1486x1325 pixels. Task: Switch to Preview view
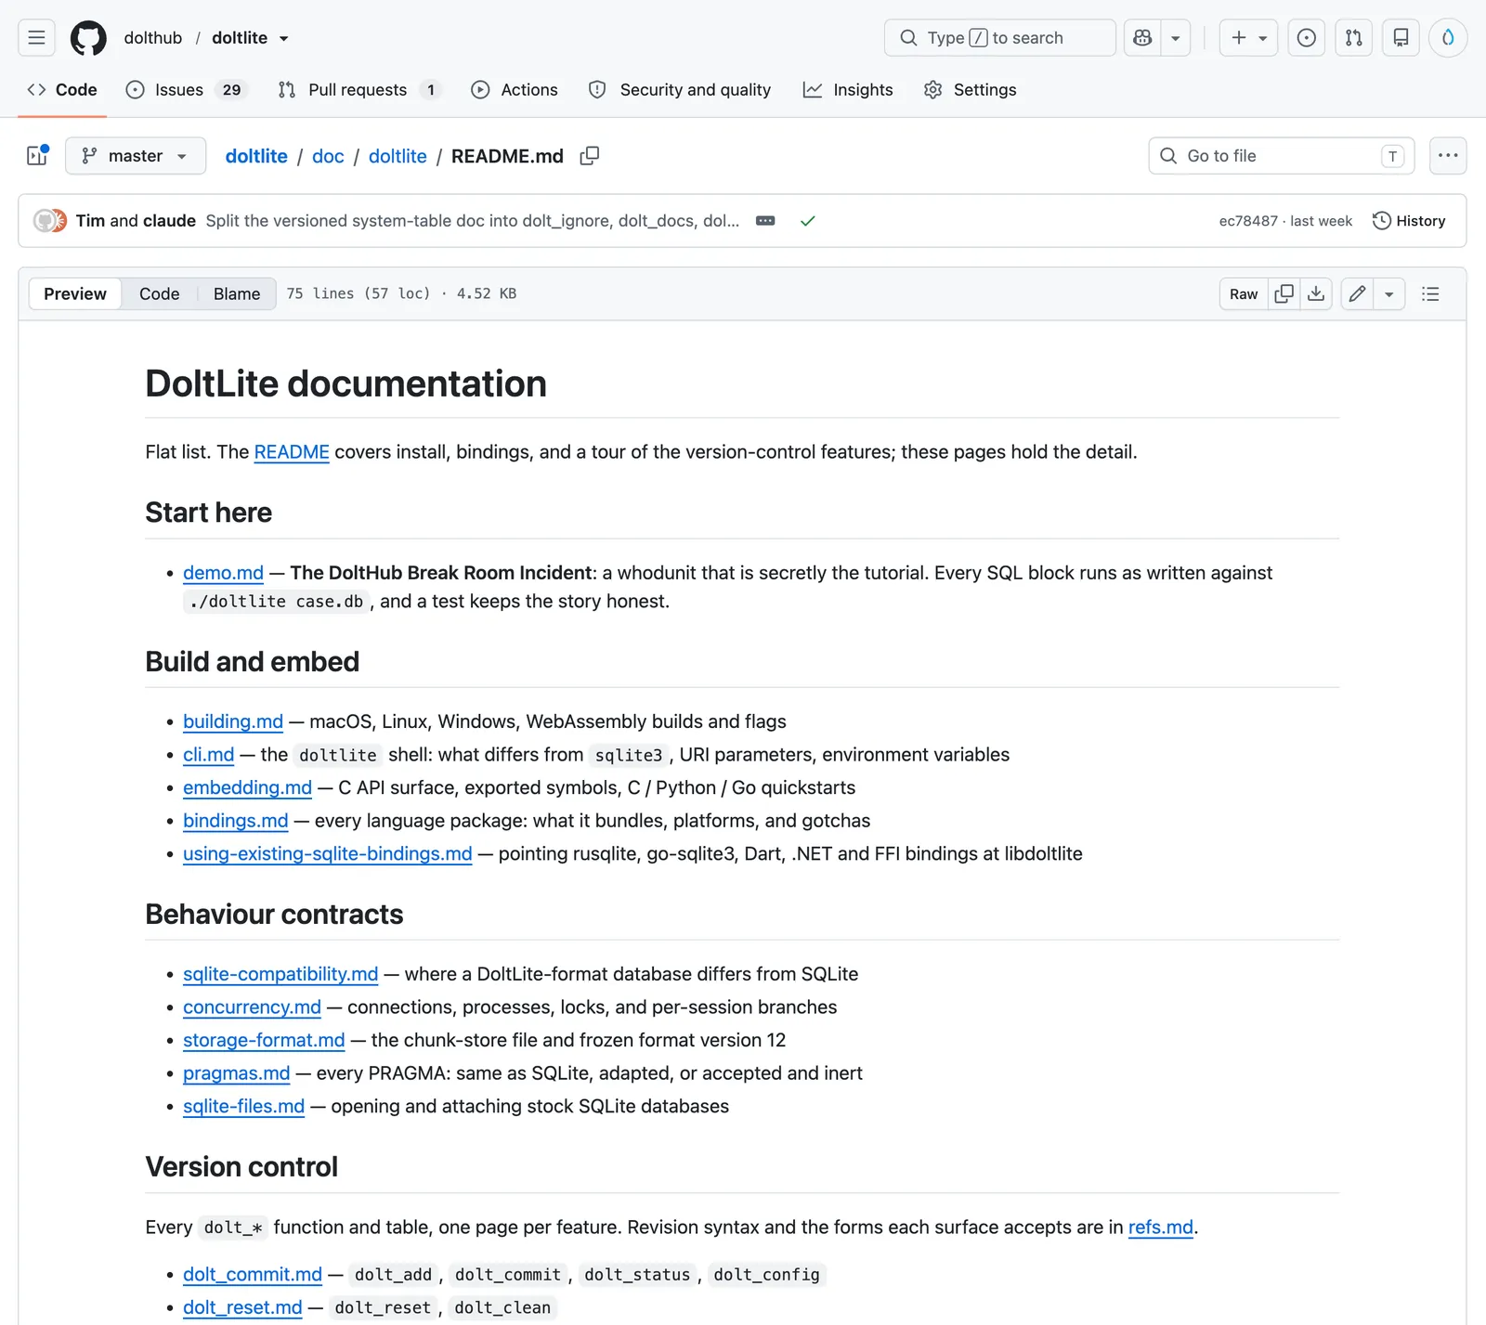point(75,294)
